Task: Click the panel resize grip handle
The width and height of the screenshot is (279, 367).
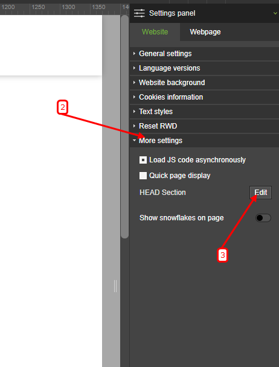Action: coord(115,286)
